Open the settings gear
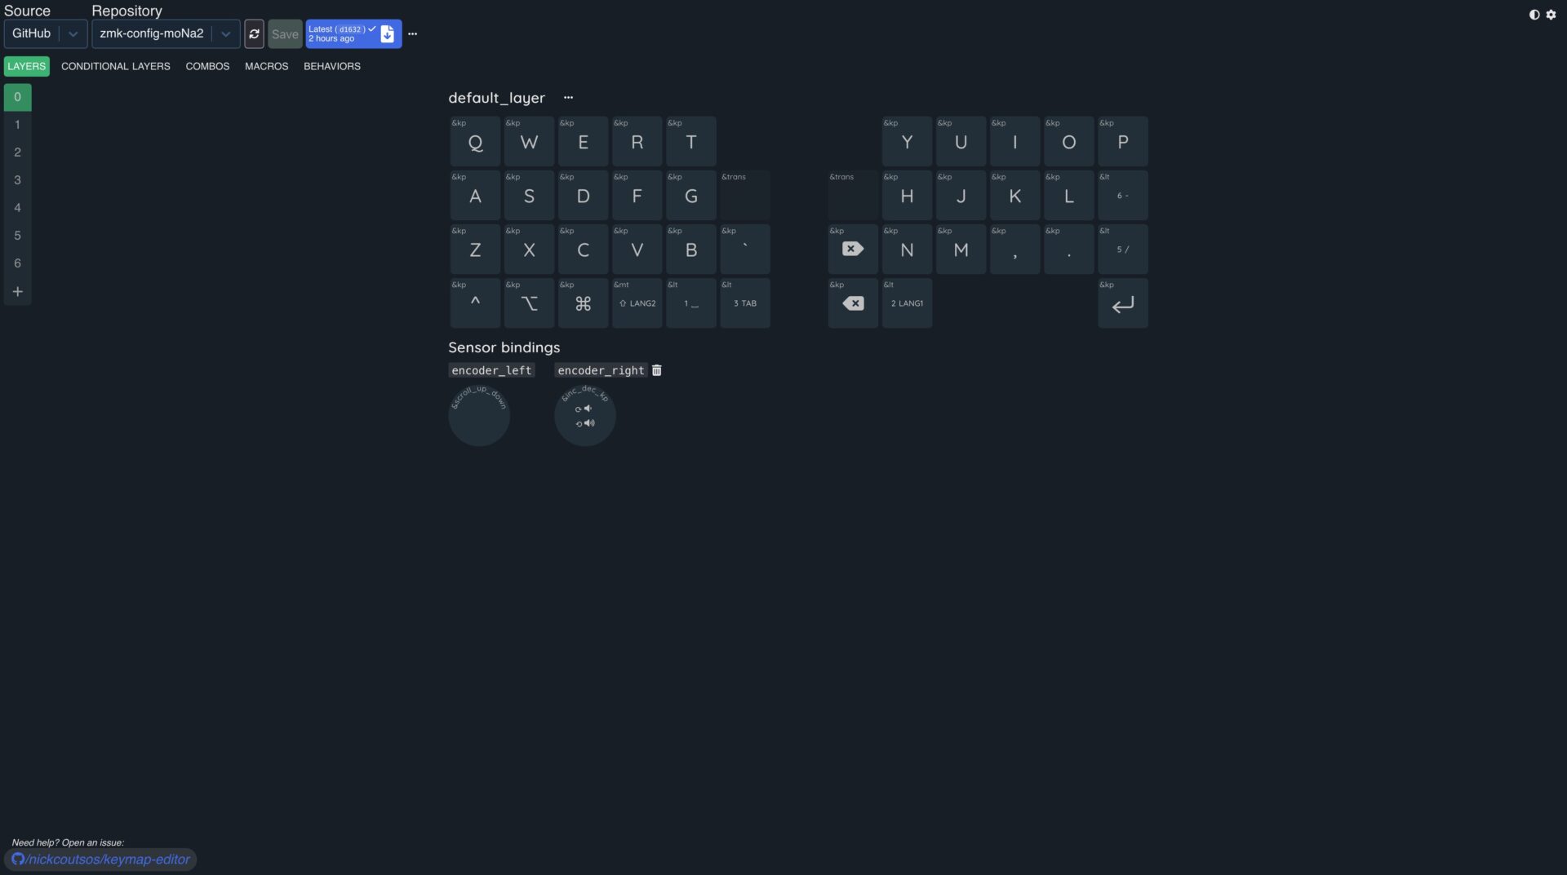Screen dimensions: 1567x875 (x=1550, y=15)
